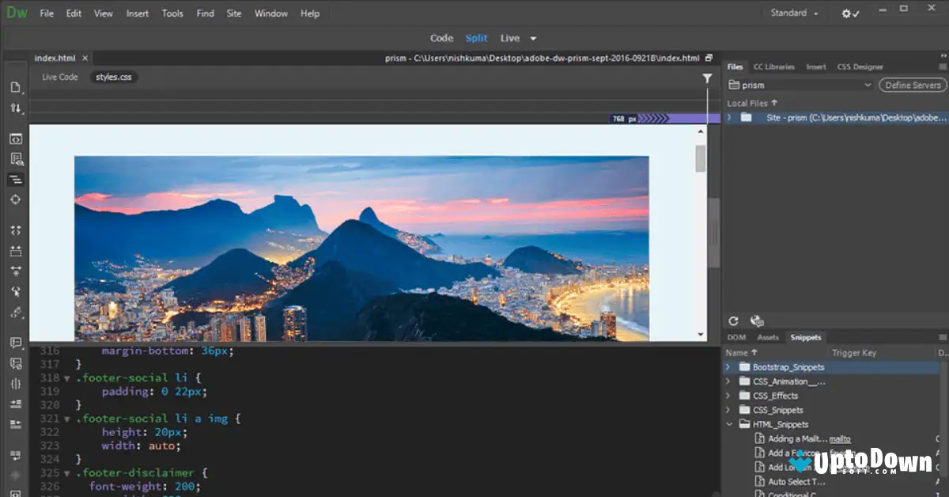The height and width of the screenshot is (497, 949).
Task: Select the topmost document icon on the left toolbar
Action: (16, 87)
